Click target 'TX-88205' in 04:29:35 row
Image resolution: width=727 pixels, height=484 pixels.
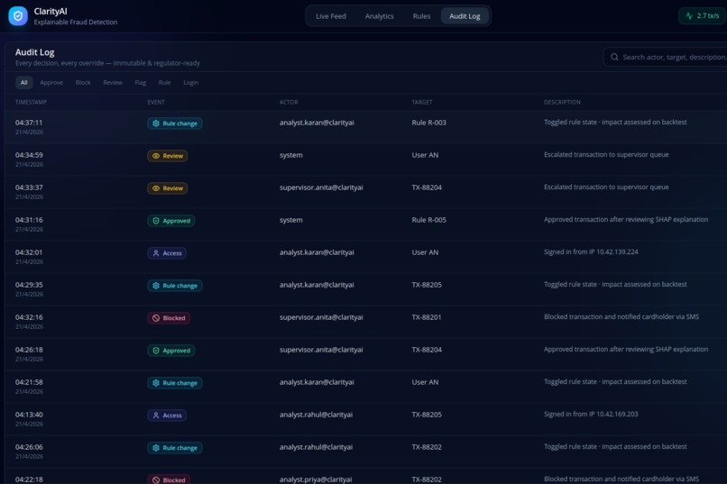(427, 285)
